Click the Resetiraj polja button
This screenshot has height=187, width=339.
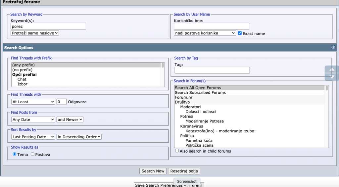tap(184, 171)
